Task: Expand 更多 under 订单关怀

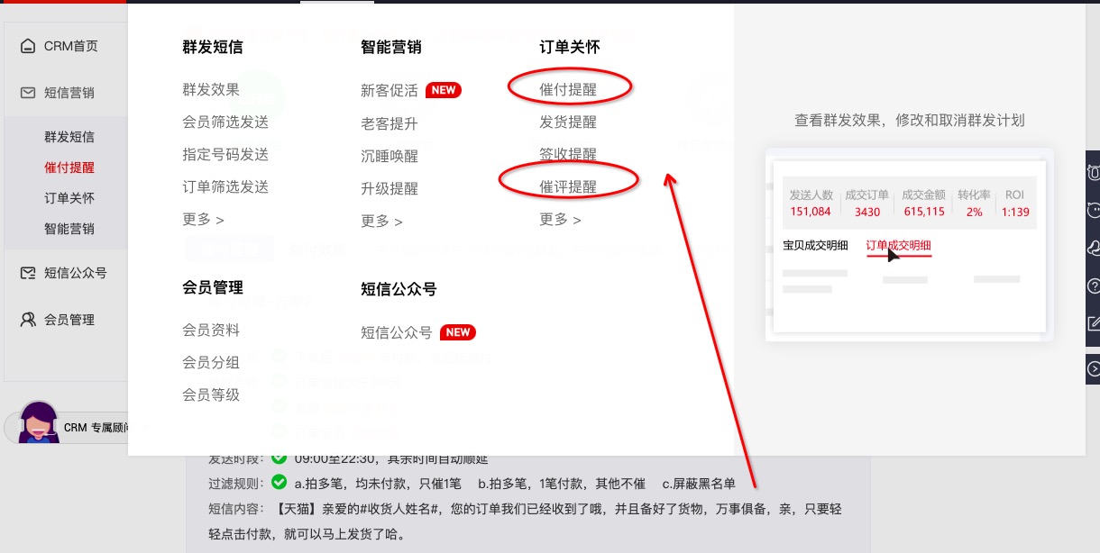Action: (560, 220)
